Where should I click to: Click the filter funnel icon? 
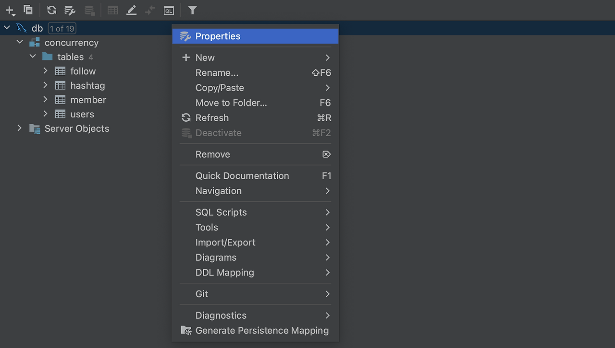[x=192, y=10]
